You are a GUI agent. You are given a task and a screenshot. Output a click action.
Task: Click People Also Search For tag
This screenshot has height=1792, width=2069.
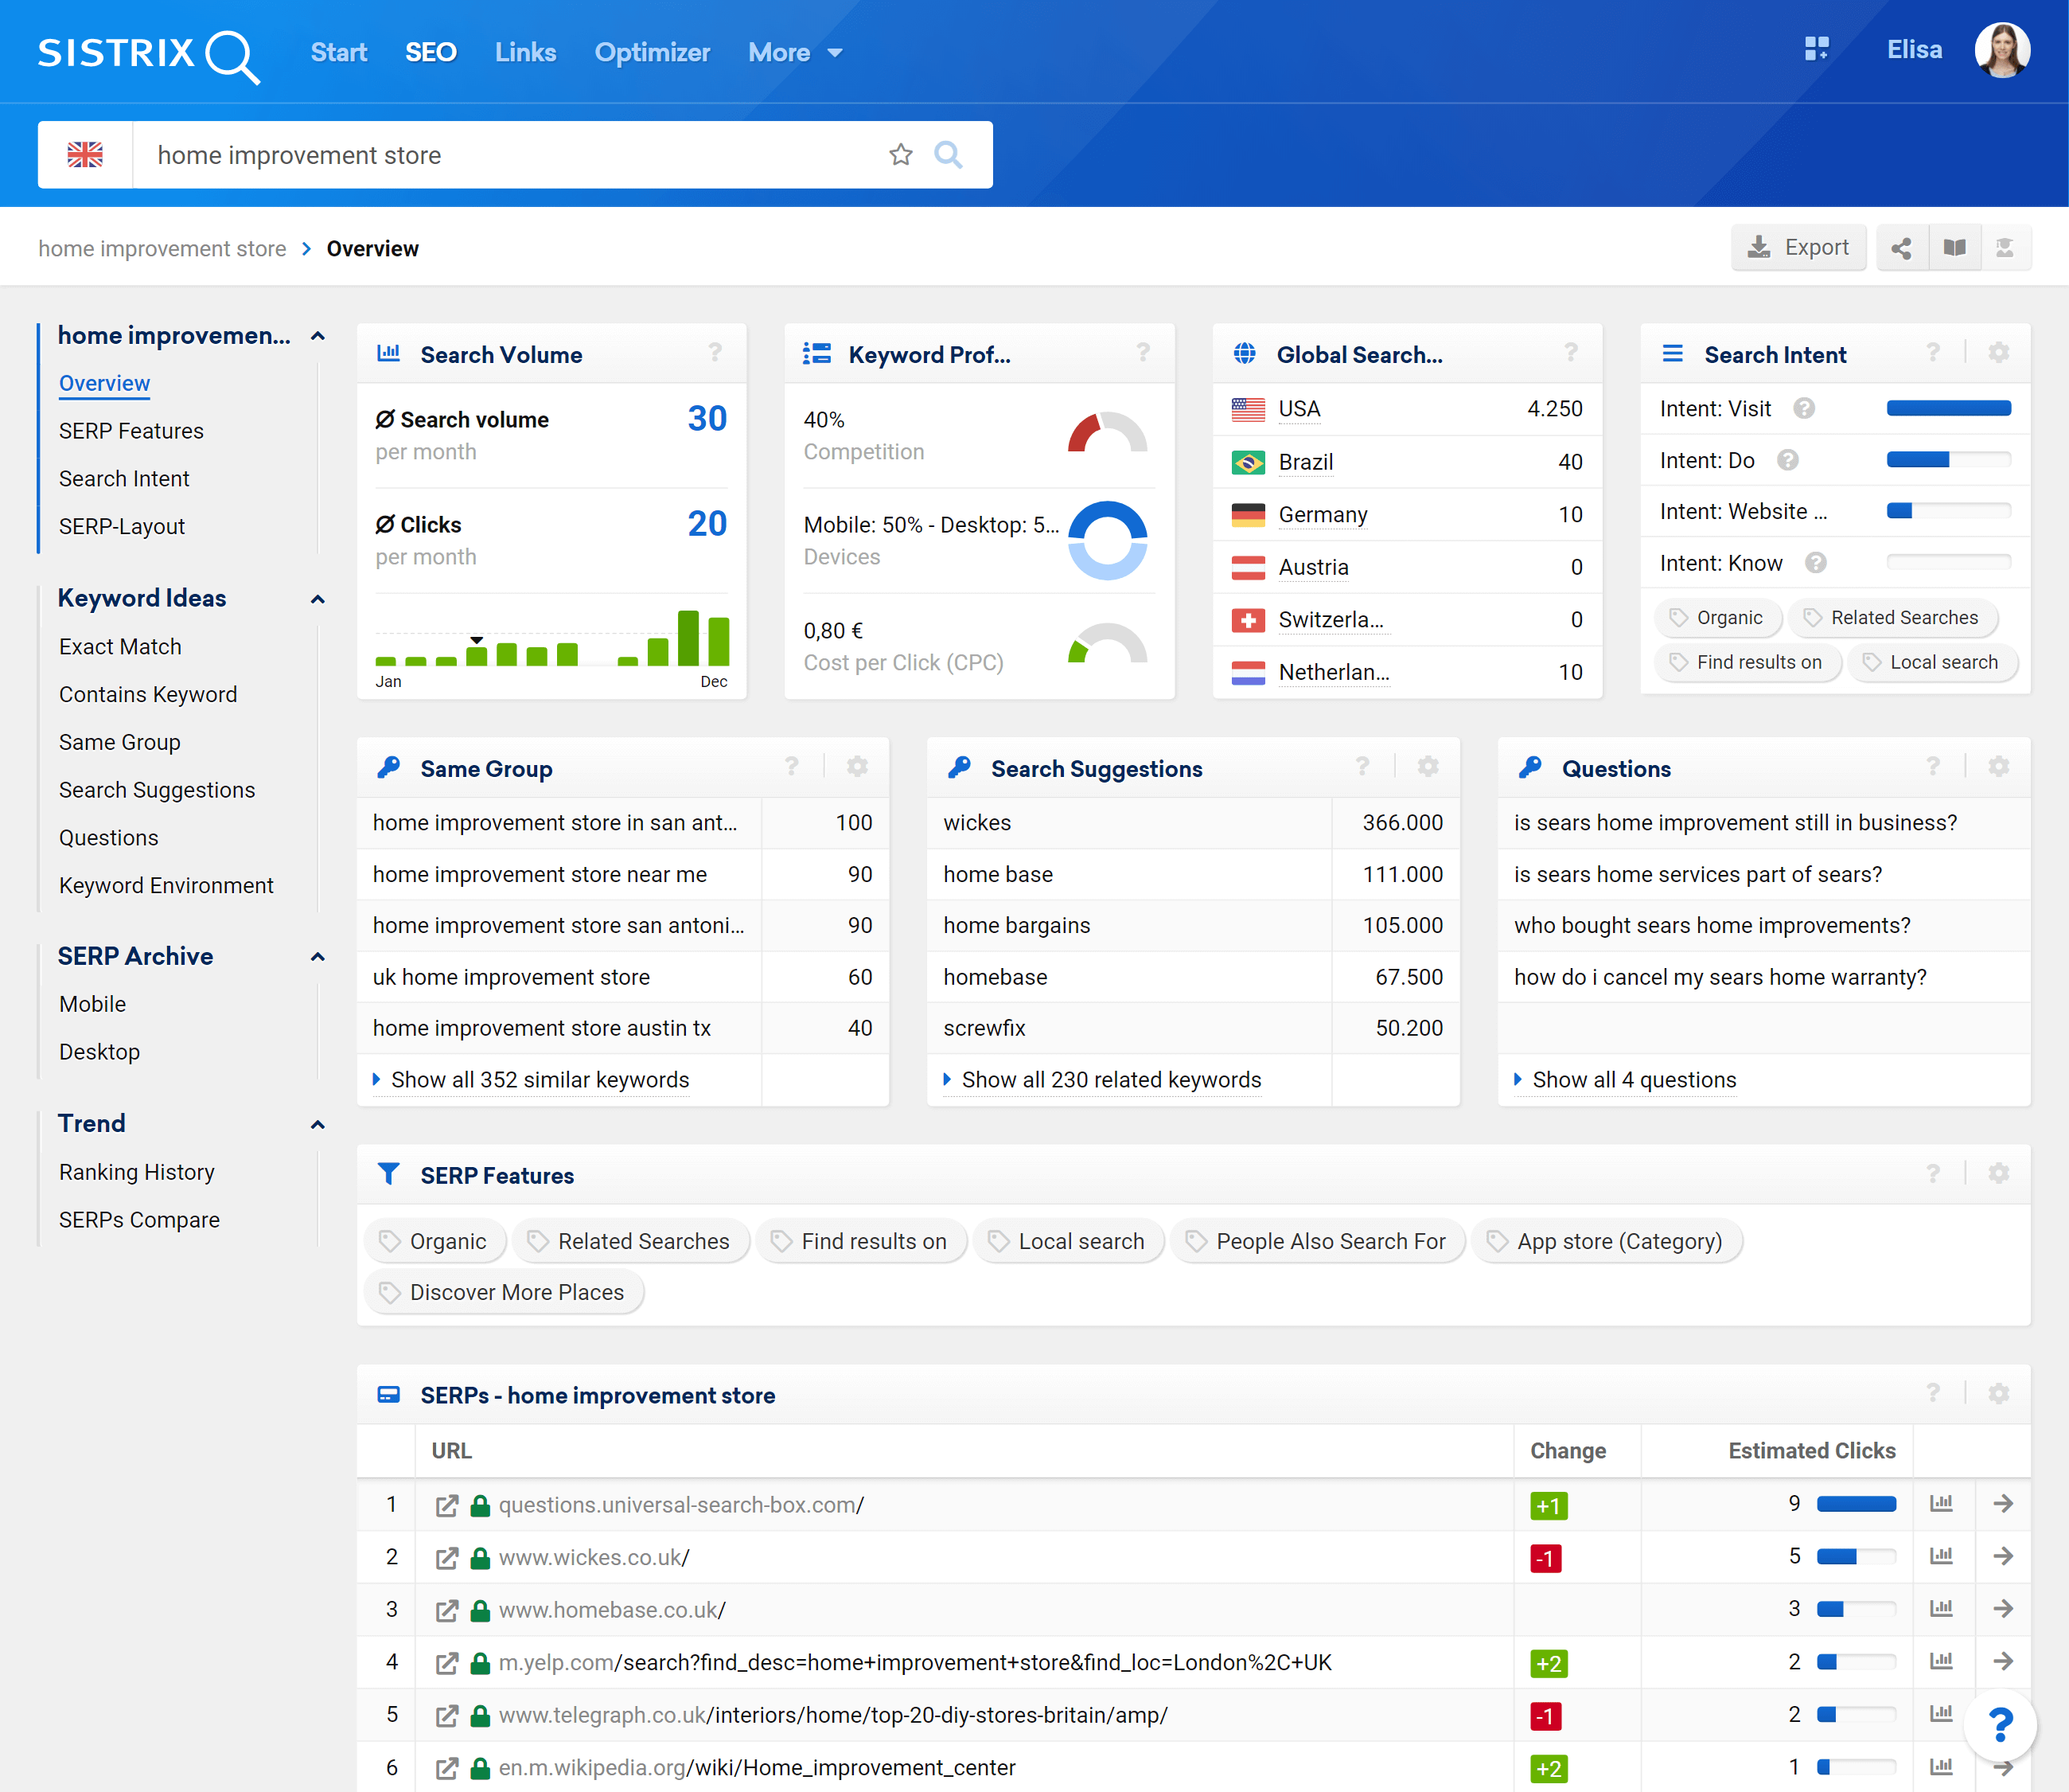point(1317,1241)
